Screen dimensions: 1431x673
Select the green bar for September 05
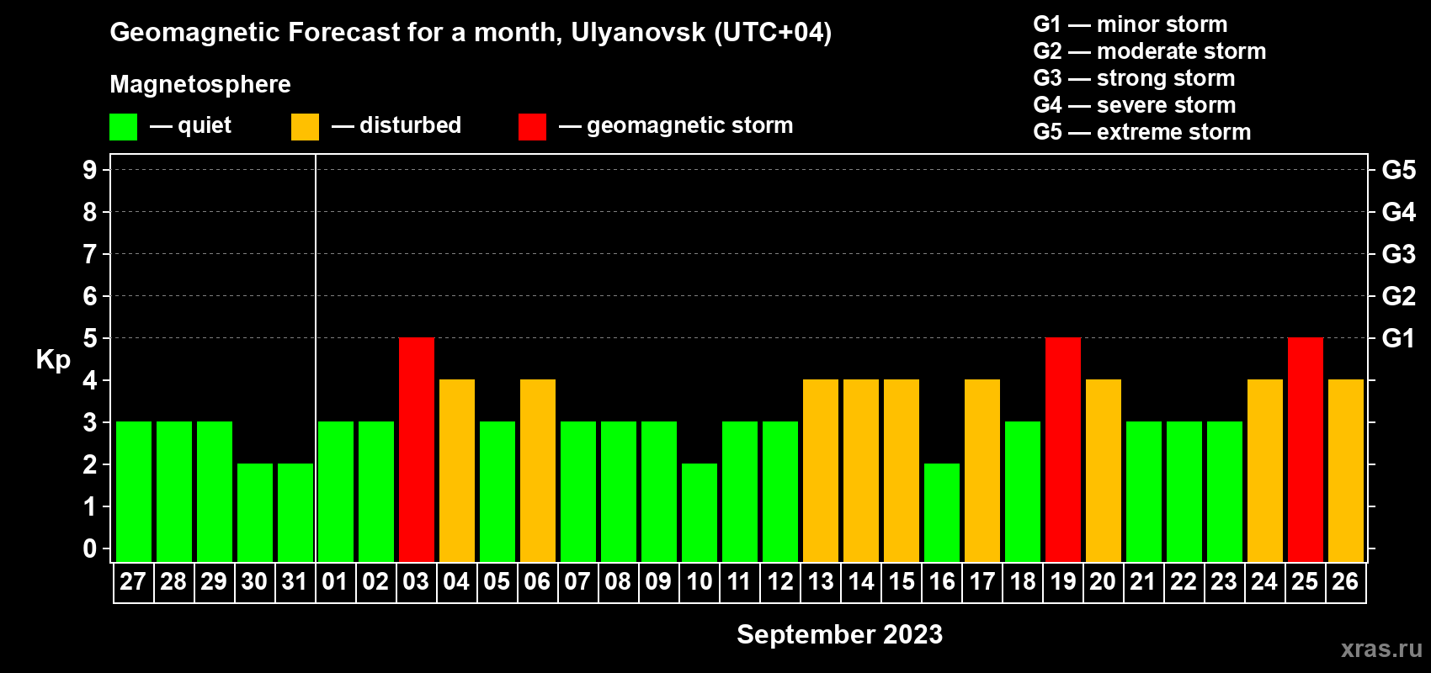tap(497, 492)
